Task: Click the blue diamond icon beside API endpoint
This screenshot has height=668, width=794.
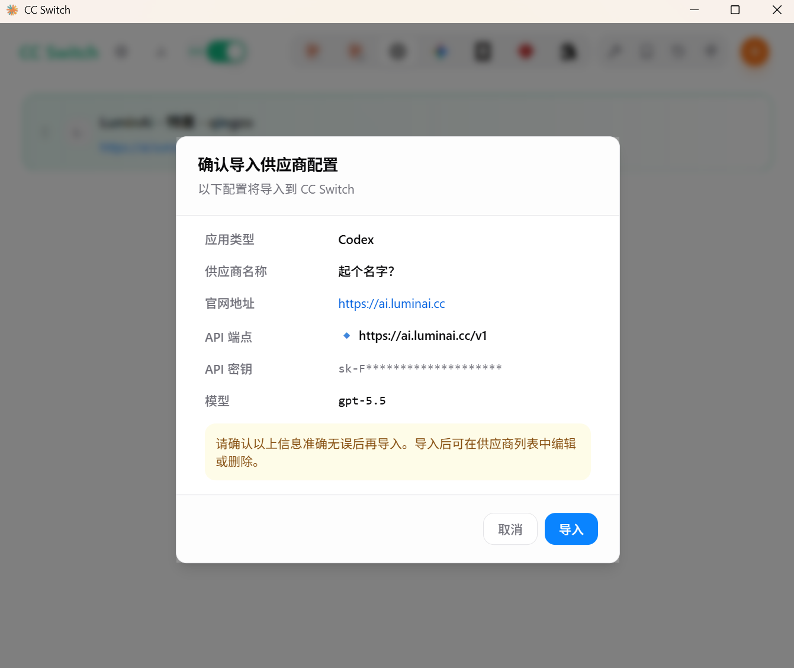Action: coord(347,336)
